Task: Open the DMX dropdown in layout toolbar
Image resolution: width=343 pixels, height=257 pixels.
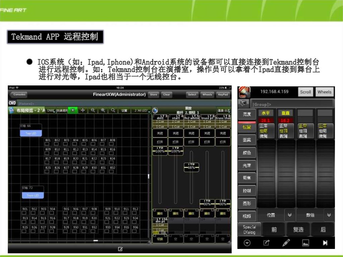Action: point(51,110)
